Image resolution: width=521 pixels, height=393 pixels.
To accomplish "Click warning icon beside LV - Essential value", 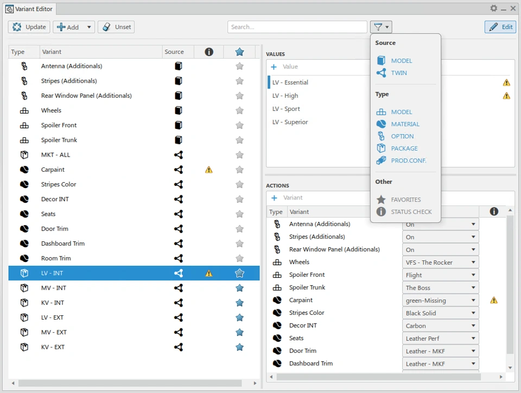I will tap(506, 83).
